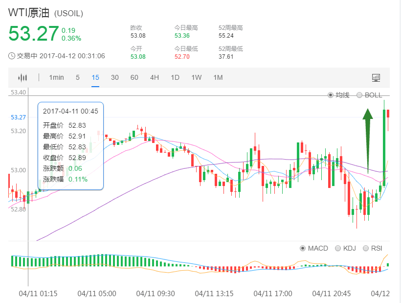Image resolution: width=401 pixels, height=303 pixels.
Task: Select the 1min timeframe tab
Action: (56, 77)
